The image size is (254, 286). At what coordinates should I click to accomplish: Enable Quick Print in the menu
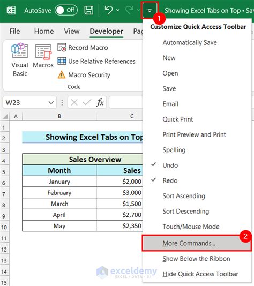197,119
